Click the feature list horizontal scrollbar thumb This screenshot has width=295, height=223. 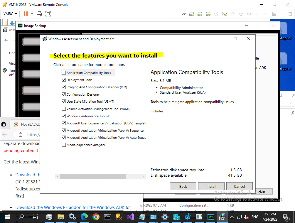point(93,176)
